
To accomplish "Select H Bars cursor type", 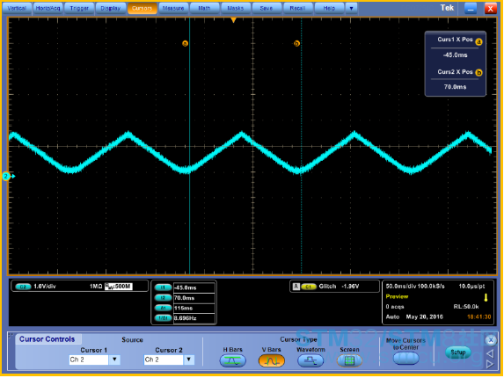I will (x=233, y=360).
